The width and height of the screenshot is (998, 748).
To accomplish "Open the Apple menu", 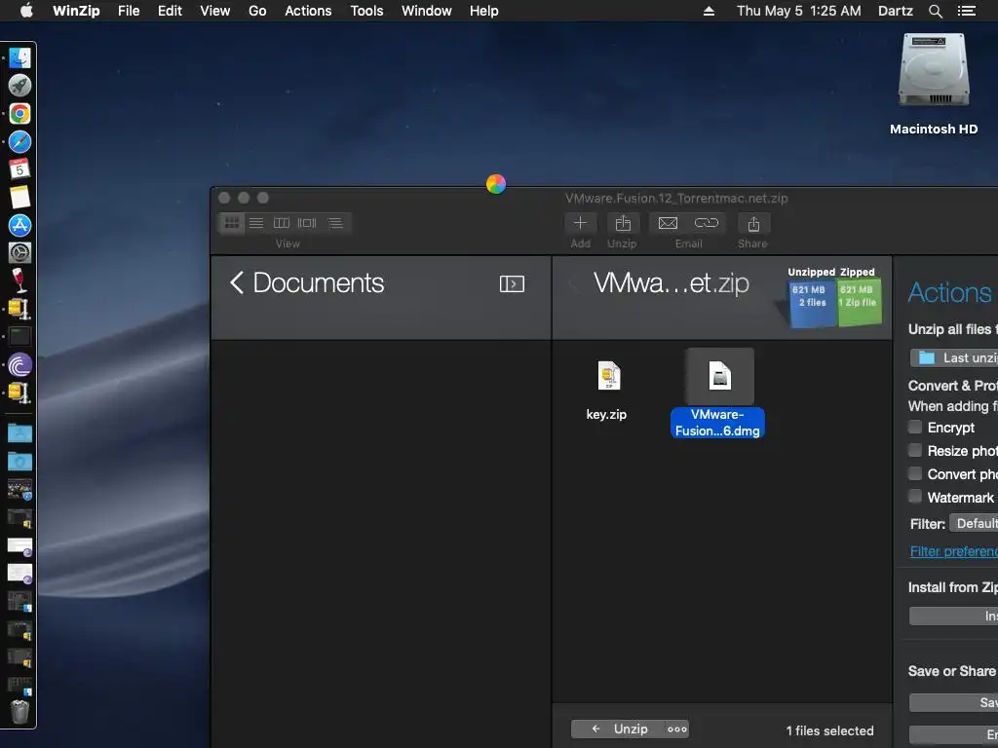I will pyautogui.click(x=26, y=11).
